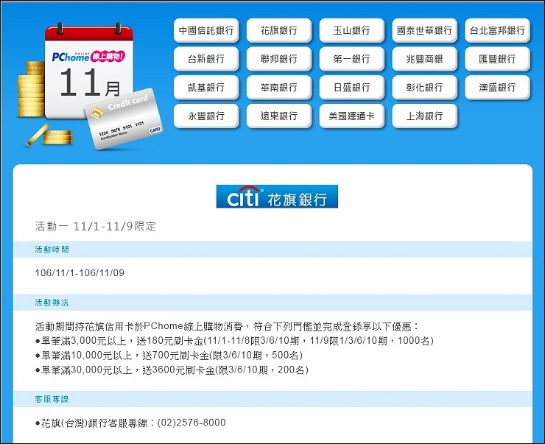Screen dimensions: 545x444
Task: Click the Credit card image
Action: coord(124,119)
